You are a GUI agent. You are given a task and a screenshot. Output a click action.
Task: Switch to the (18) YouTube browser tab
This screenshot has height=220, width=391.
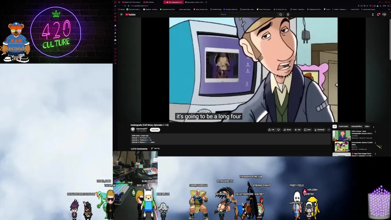coord(149,2)
